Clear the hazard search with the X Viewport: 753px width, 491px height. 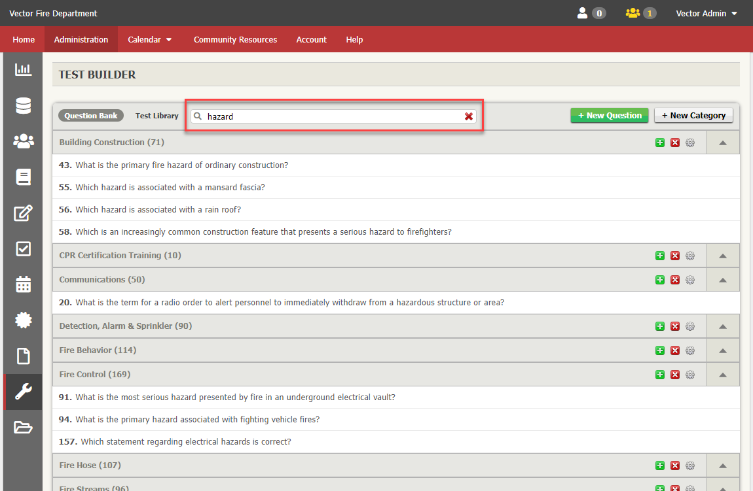pos(469,116)
